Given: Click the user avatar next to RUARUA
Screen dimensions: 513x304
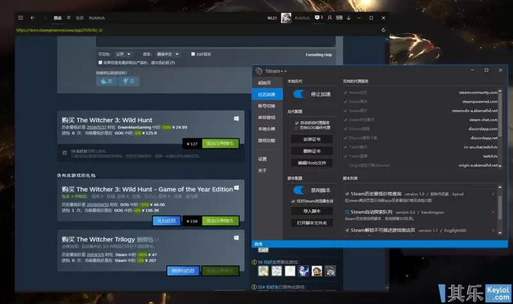Looking at the screenshot, I should [x=286, y=18].
